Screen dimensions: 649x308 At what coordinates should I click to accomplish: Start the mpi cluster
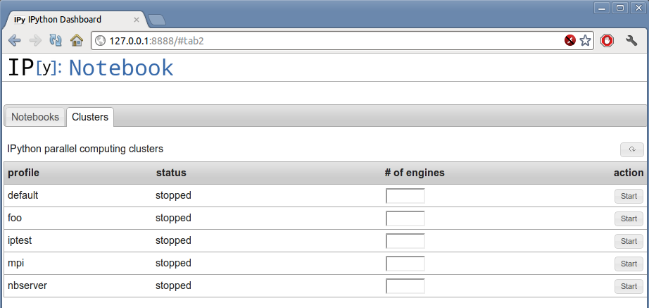pos(629,264)
